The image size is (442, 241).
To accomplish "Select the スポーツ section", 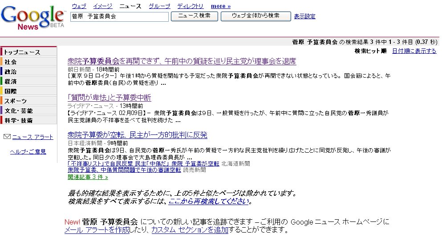I will point(29,101).
